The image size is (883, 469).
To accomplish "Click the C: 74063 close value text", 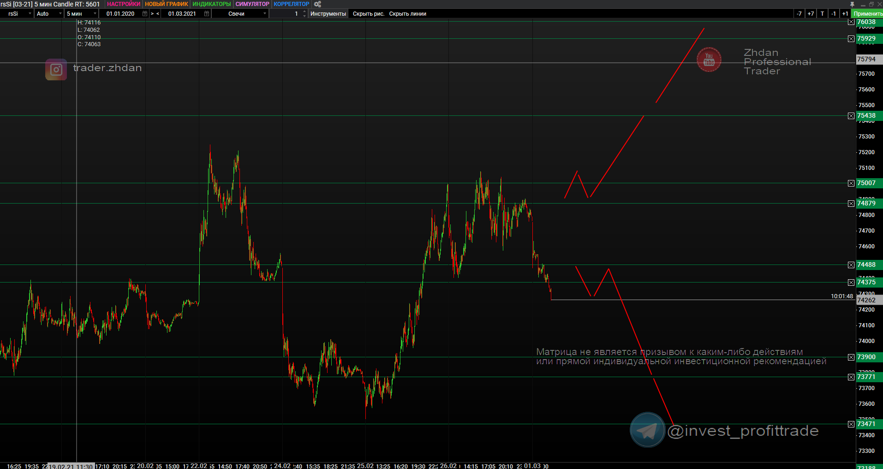I will pyautogui.click(x=89, y=44).
